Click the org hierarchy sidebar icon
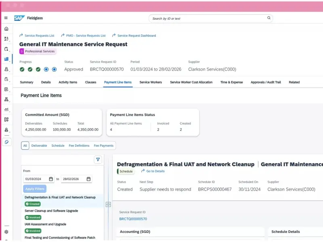The width and height of the screenshot is (323, 242). [x=6, y=99]
